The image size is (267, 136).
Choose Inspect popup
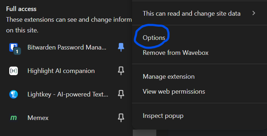(x=163, y=116)
